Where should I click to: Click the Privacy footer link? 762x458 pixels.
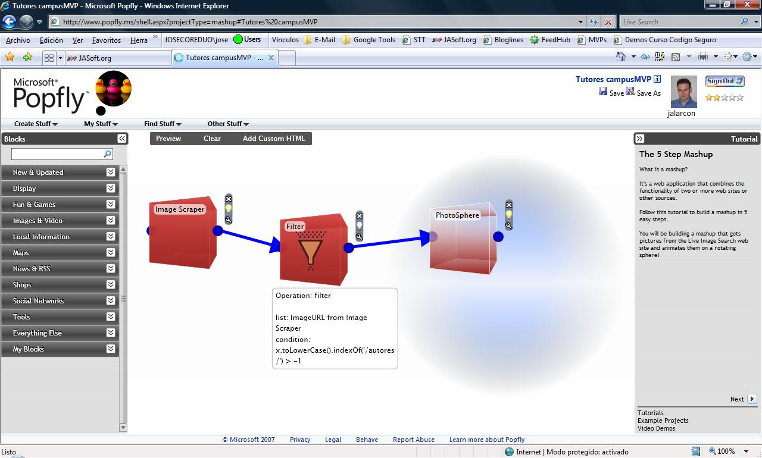coord(300,440)
